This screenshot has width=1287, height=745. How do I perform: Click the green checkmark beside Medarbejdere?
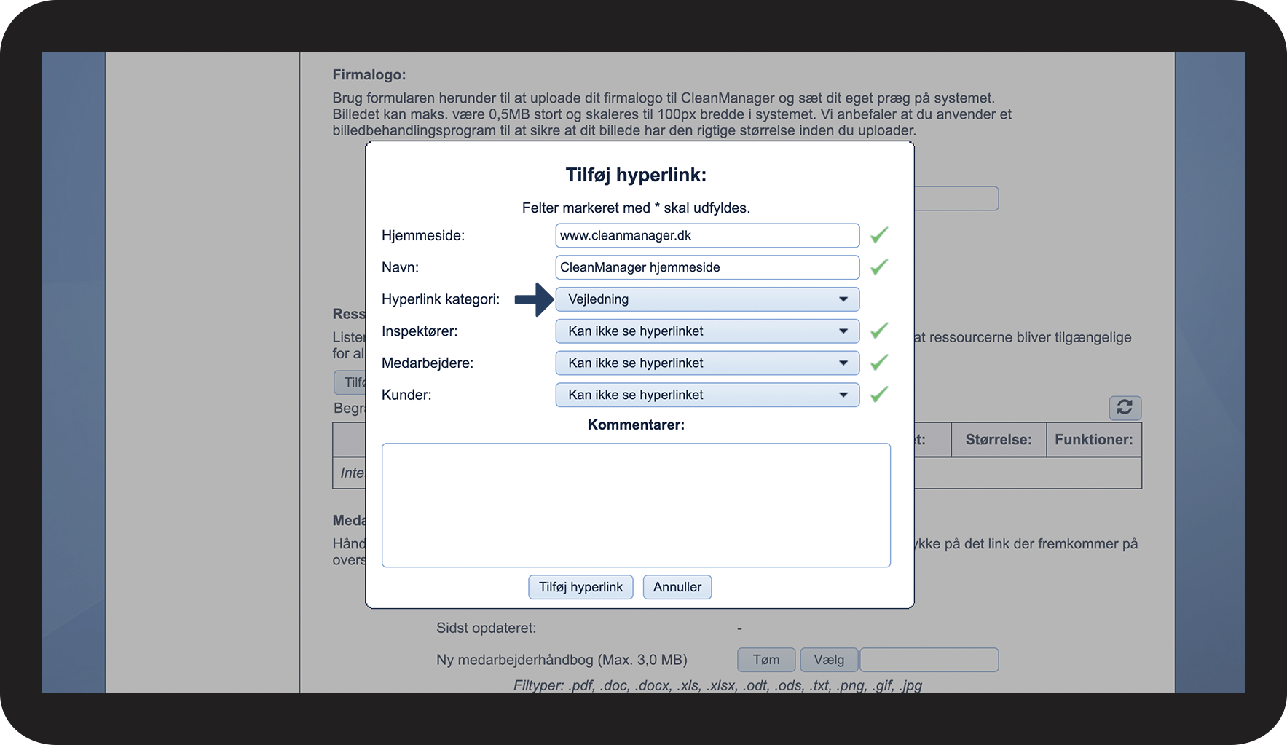pos(879,362)
